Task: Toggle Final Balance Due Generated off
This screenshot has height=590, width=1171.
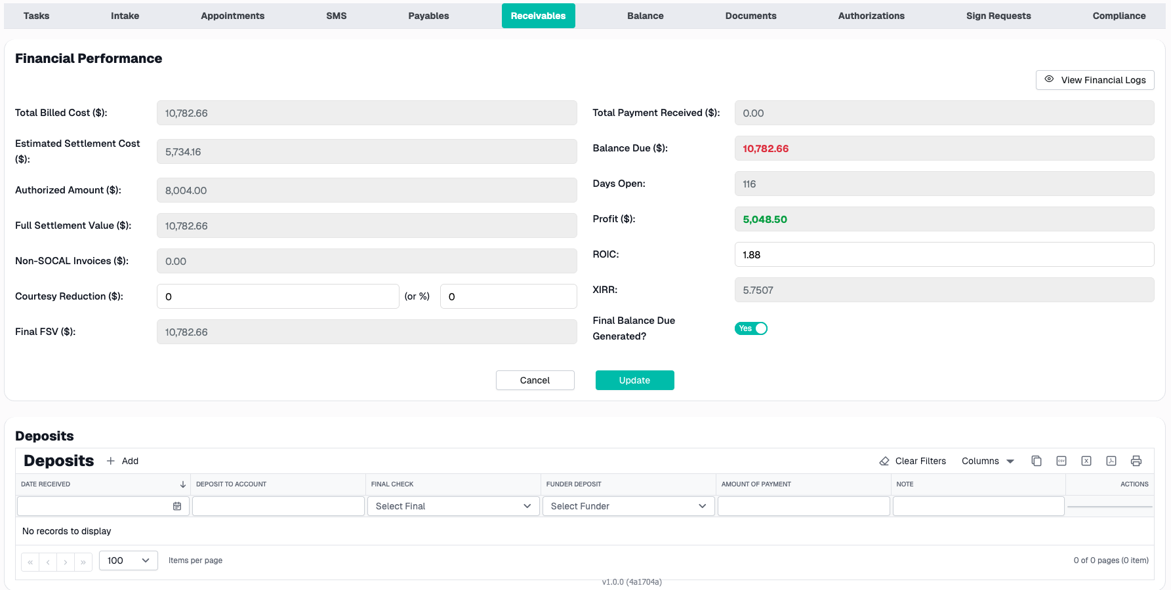Action: (x=750, y=328)
